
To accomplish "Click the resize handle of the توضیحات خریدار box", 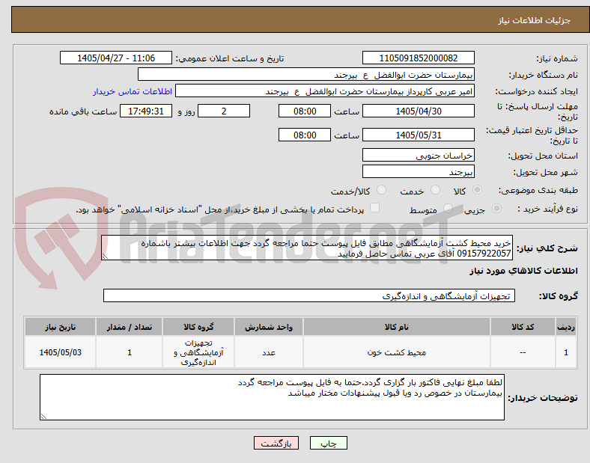I will tap(43, 417).
